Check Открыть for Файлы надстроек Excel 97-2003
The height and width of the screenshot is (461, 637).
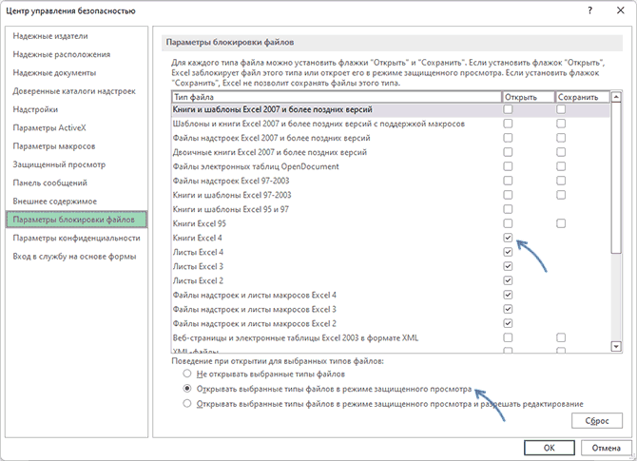tap(508, 181)
